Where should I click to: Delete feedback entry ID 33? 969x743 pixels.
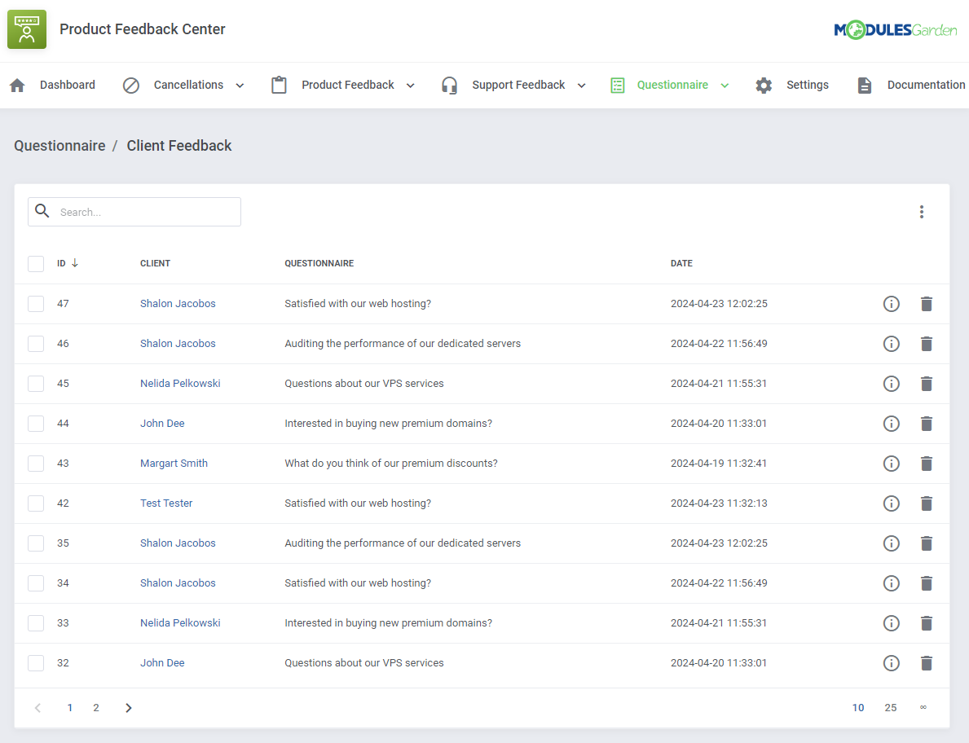click(x=927, y=623)
